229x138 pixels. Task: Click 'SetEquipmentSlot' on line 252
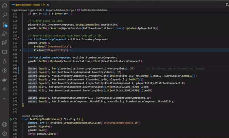pos(87,25)
